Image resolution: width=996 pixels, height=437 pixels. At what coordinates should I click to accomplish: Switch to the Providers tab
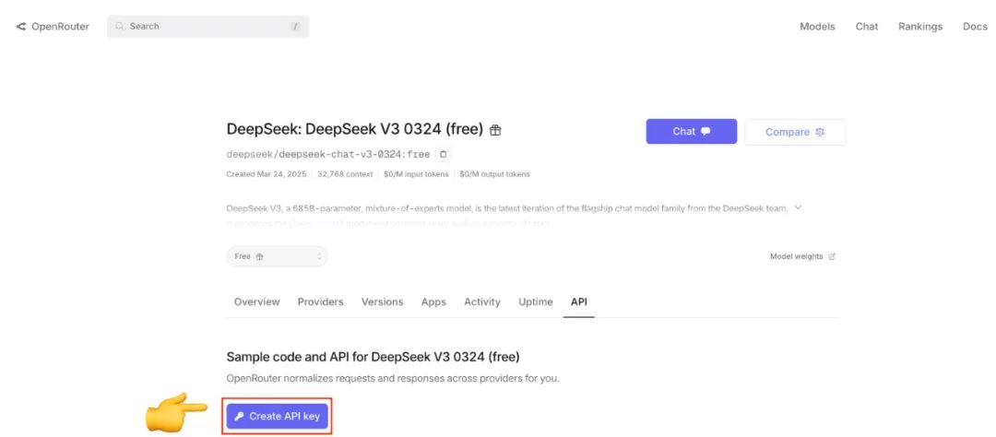click(320, 301)
